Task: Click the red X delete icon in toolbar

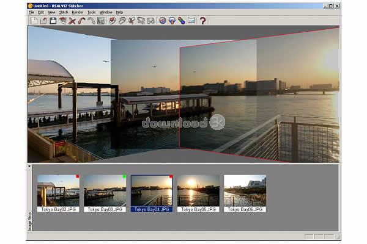Action: coord(72,21)
